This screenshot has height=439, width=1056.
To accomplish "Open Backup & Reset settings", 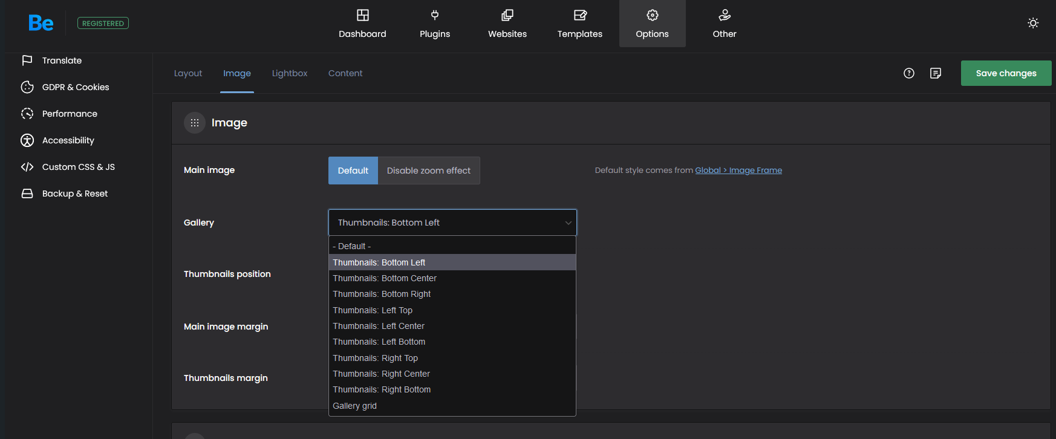I will [75, 193].
